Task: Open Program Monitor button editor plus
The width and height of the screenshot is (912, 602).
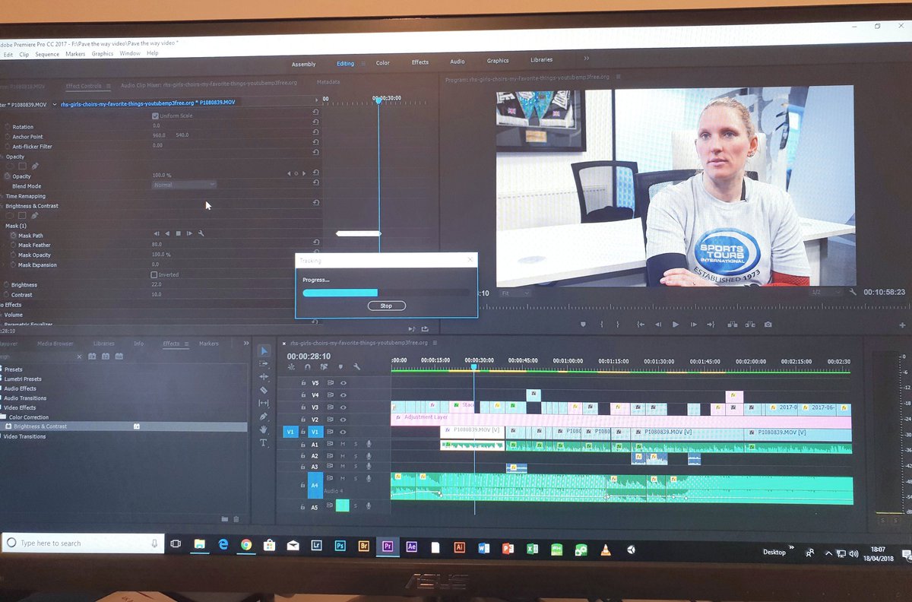Action: [x=901, y=325]
